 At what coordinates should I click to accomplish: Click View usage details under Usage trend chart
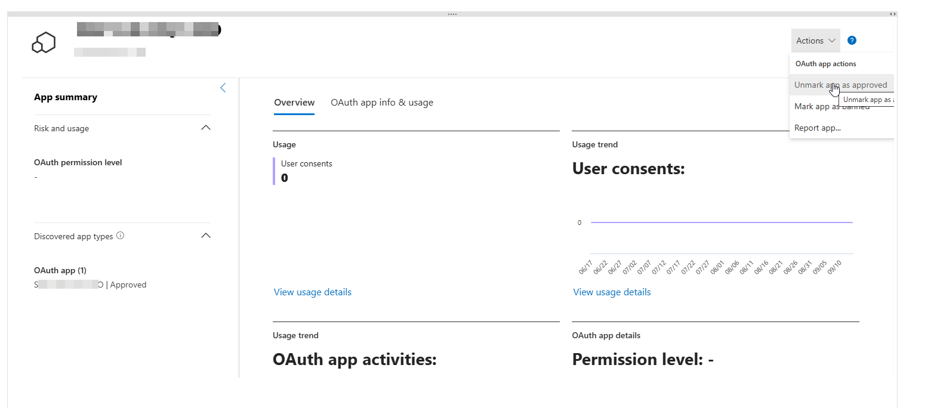pos(612,292)
